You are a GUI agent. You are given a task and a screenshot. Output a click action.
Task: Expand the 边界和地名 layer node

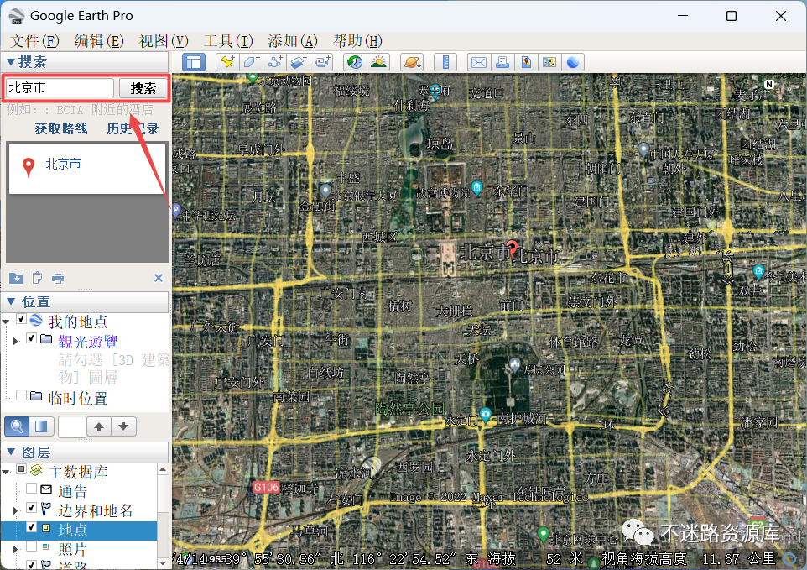pyautogui.click(x=15, y=510)
